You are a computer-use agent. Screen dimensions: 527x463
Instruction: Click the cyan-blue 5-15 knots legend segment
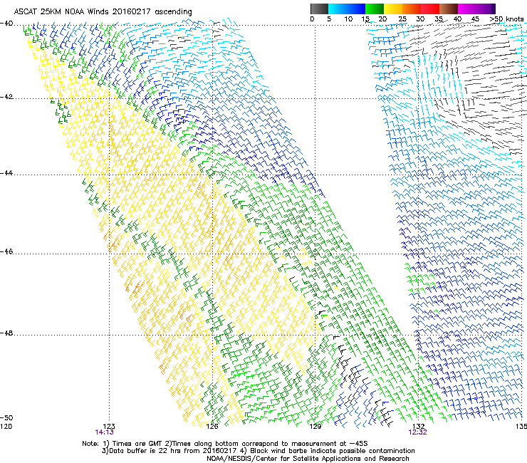347,9
